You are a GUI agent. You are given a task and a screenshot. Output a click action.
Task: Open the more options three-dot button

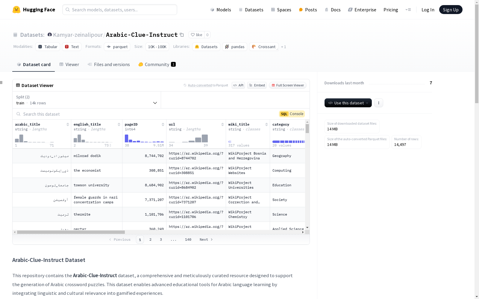379,103
